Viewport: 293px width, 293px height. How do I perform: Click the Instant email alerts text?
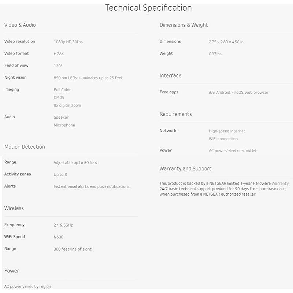[x=91, y=186]
